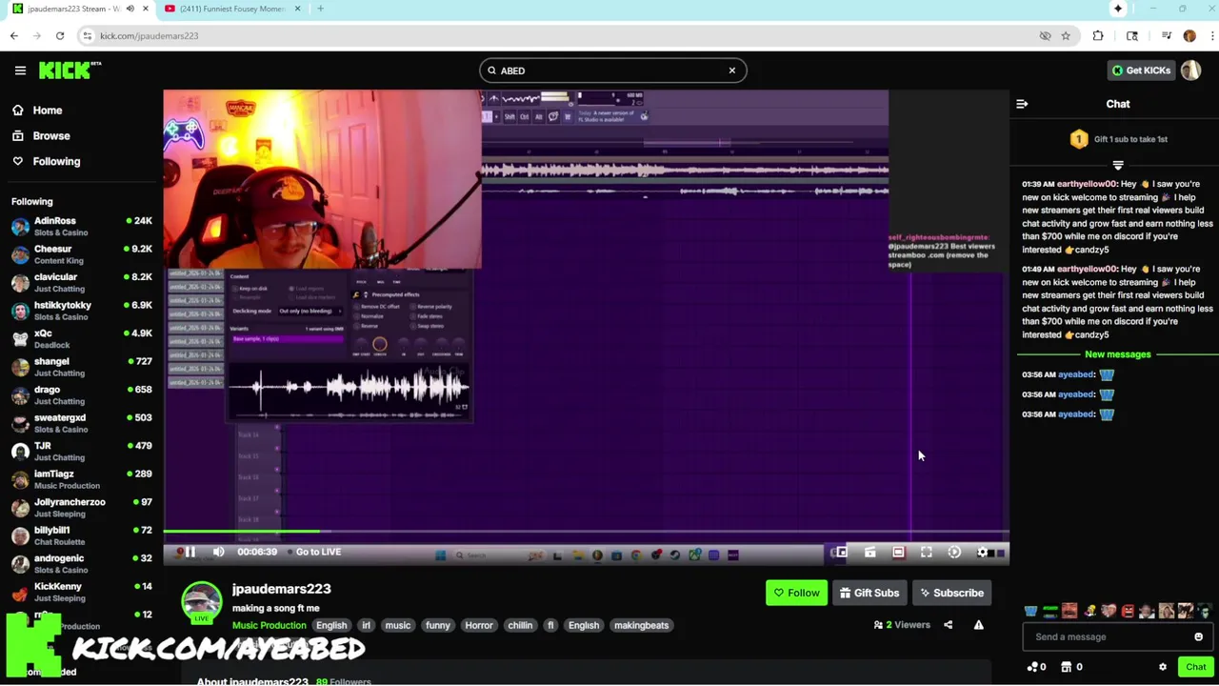Viewport: 1219px width, 686px height.
Task: Select the makingbeats tag
Action: pyautogui.click(x=642, y=625)
